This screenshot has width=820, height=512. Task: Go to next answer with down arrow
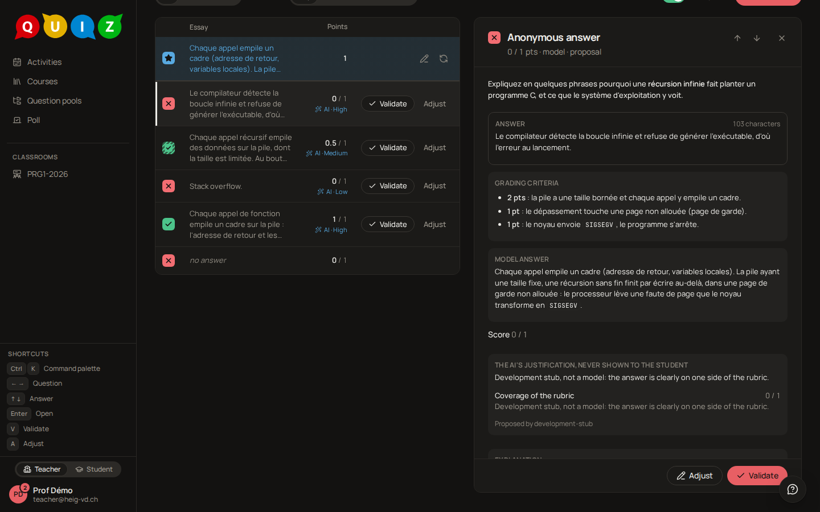click(757, 38)
